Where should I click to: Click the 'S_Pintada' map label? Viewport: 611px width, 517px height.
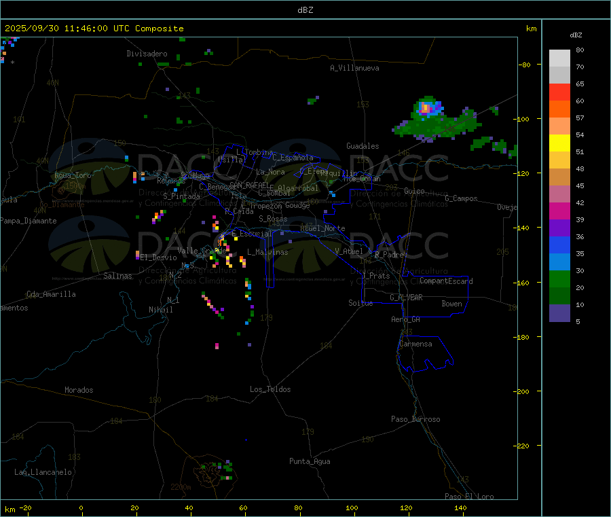[x=181, y=196]
